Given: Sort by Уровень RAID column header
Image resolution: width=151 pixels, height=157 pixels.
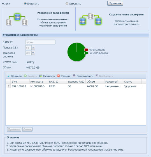Looking at the screenshot, I should pyautogui.click(x=76, y=82).
